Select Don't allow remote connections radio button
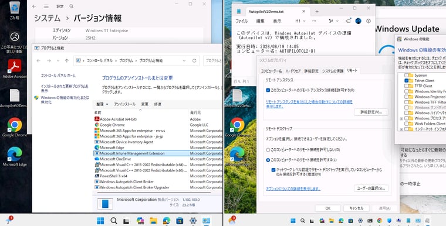This screenshot has width=446, height=226. coord(268,150)
